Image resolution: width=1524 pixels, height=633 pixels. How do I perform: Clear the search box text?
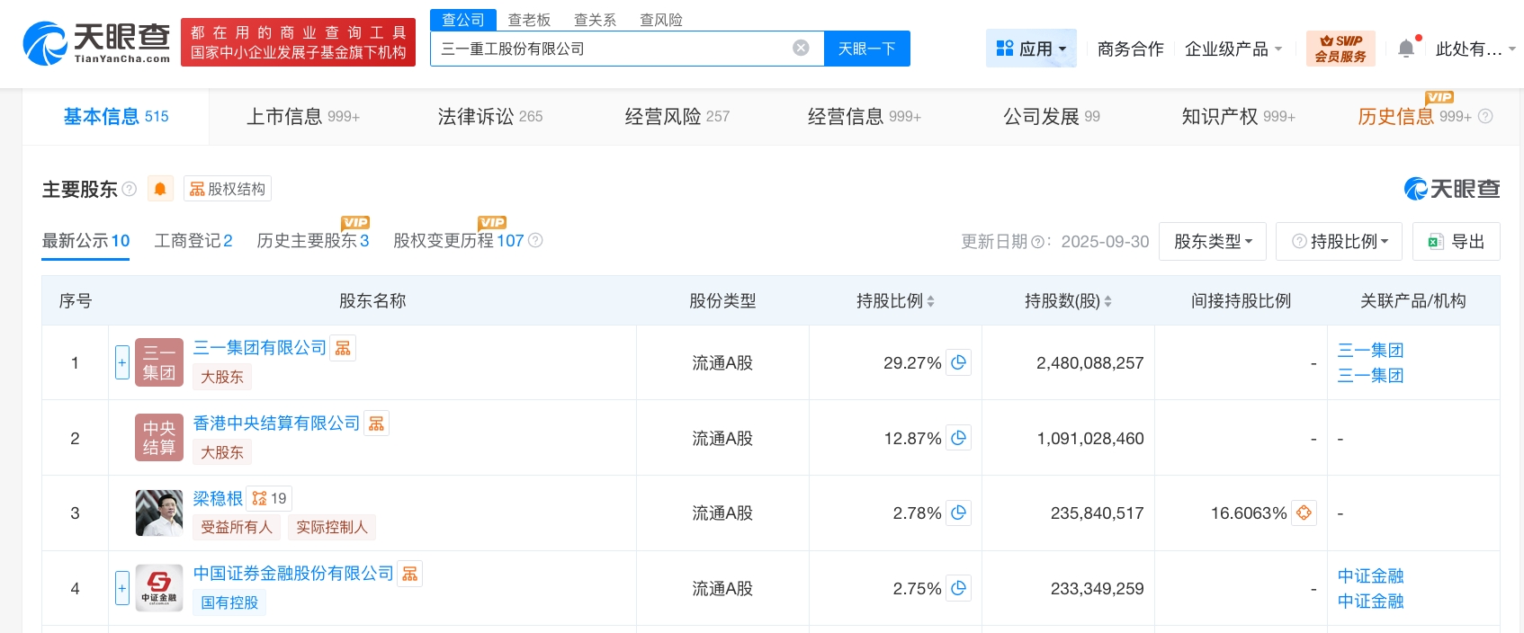click(801, 49)
